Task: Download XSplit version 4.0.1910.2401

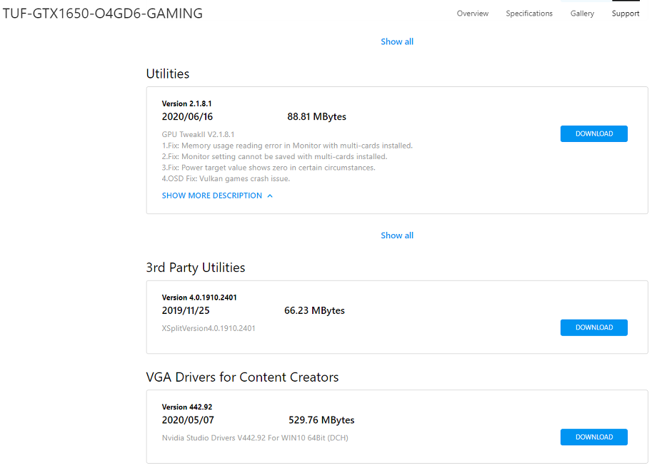Action: [593, 327]
